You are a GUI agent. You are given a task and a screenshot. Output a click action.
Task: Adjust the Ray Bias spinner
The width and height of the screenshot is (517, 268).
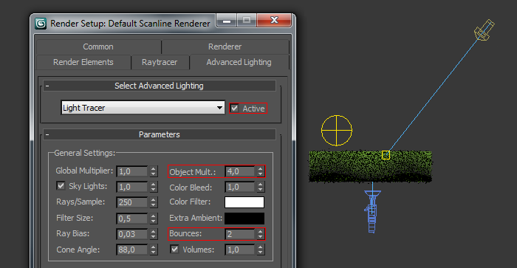(154, 234)
